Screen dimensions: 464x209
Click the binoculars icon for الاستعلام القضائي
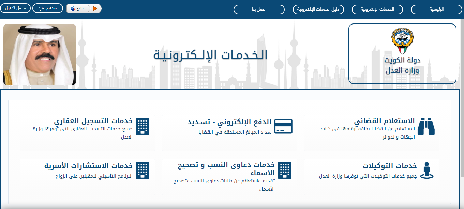[426, 127]
